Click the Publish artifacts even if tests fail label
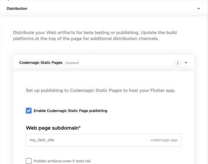Screen dimensions: 208x164 pos(62,161)
